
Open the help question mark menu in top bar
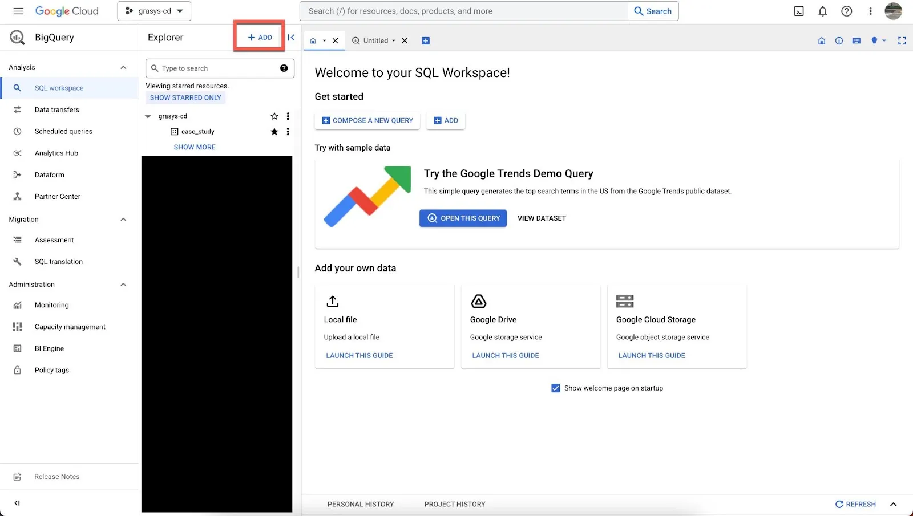(847, 11)
